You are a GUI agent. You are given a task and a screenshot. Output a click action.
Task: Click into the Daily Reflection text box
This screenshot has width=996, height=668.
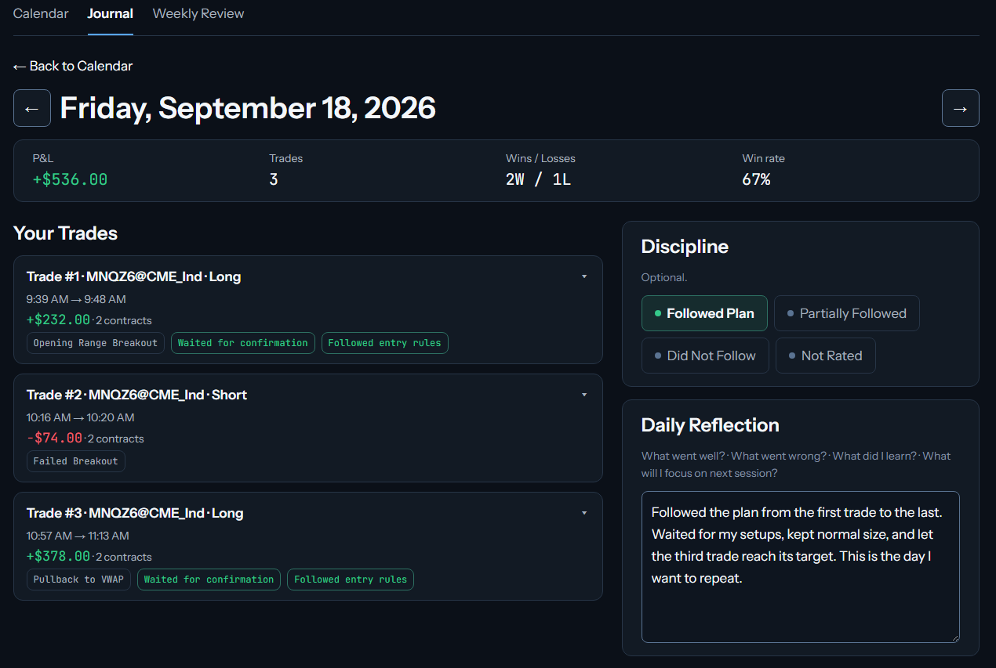tap(801, 567)
